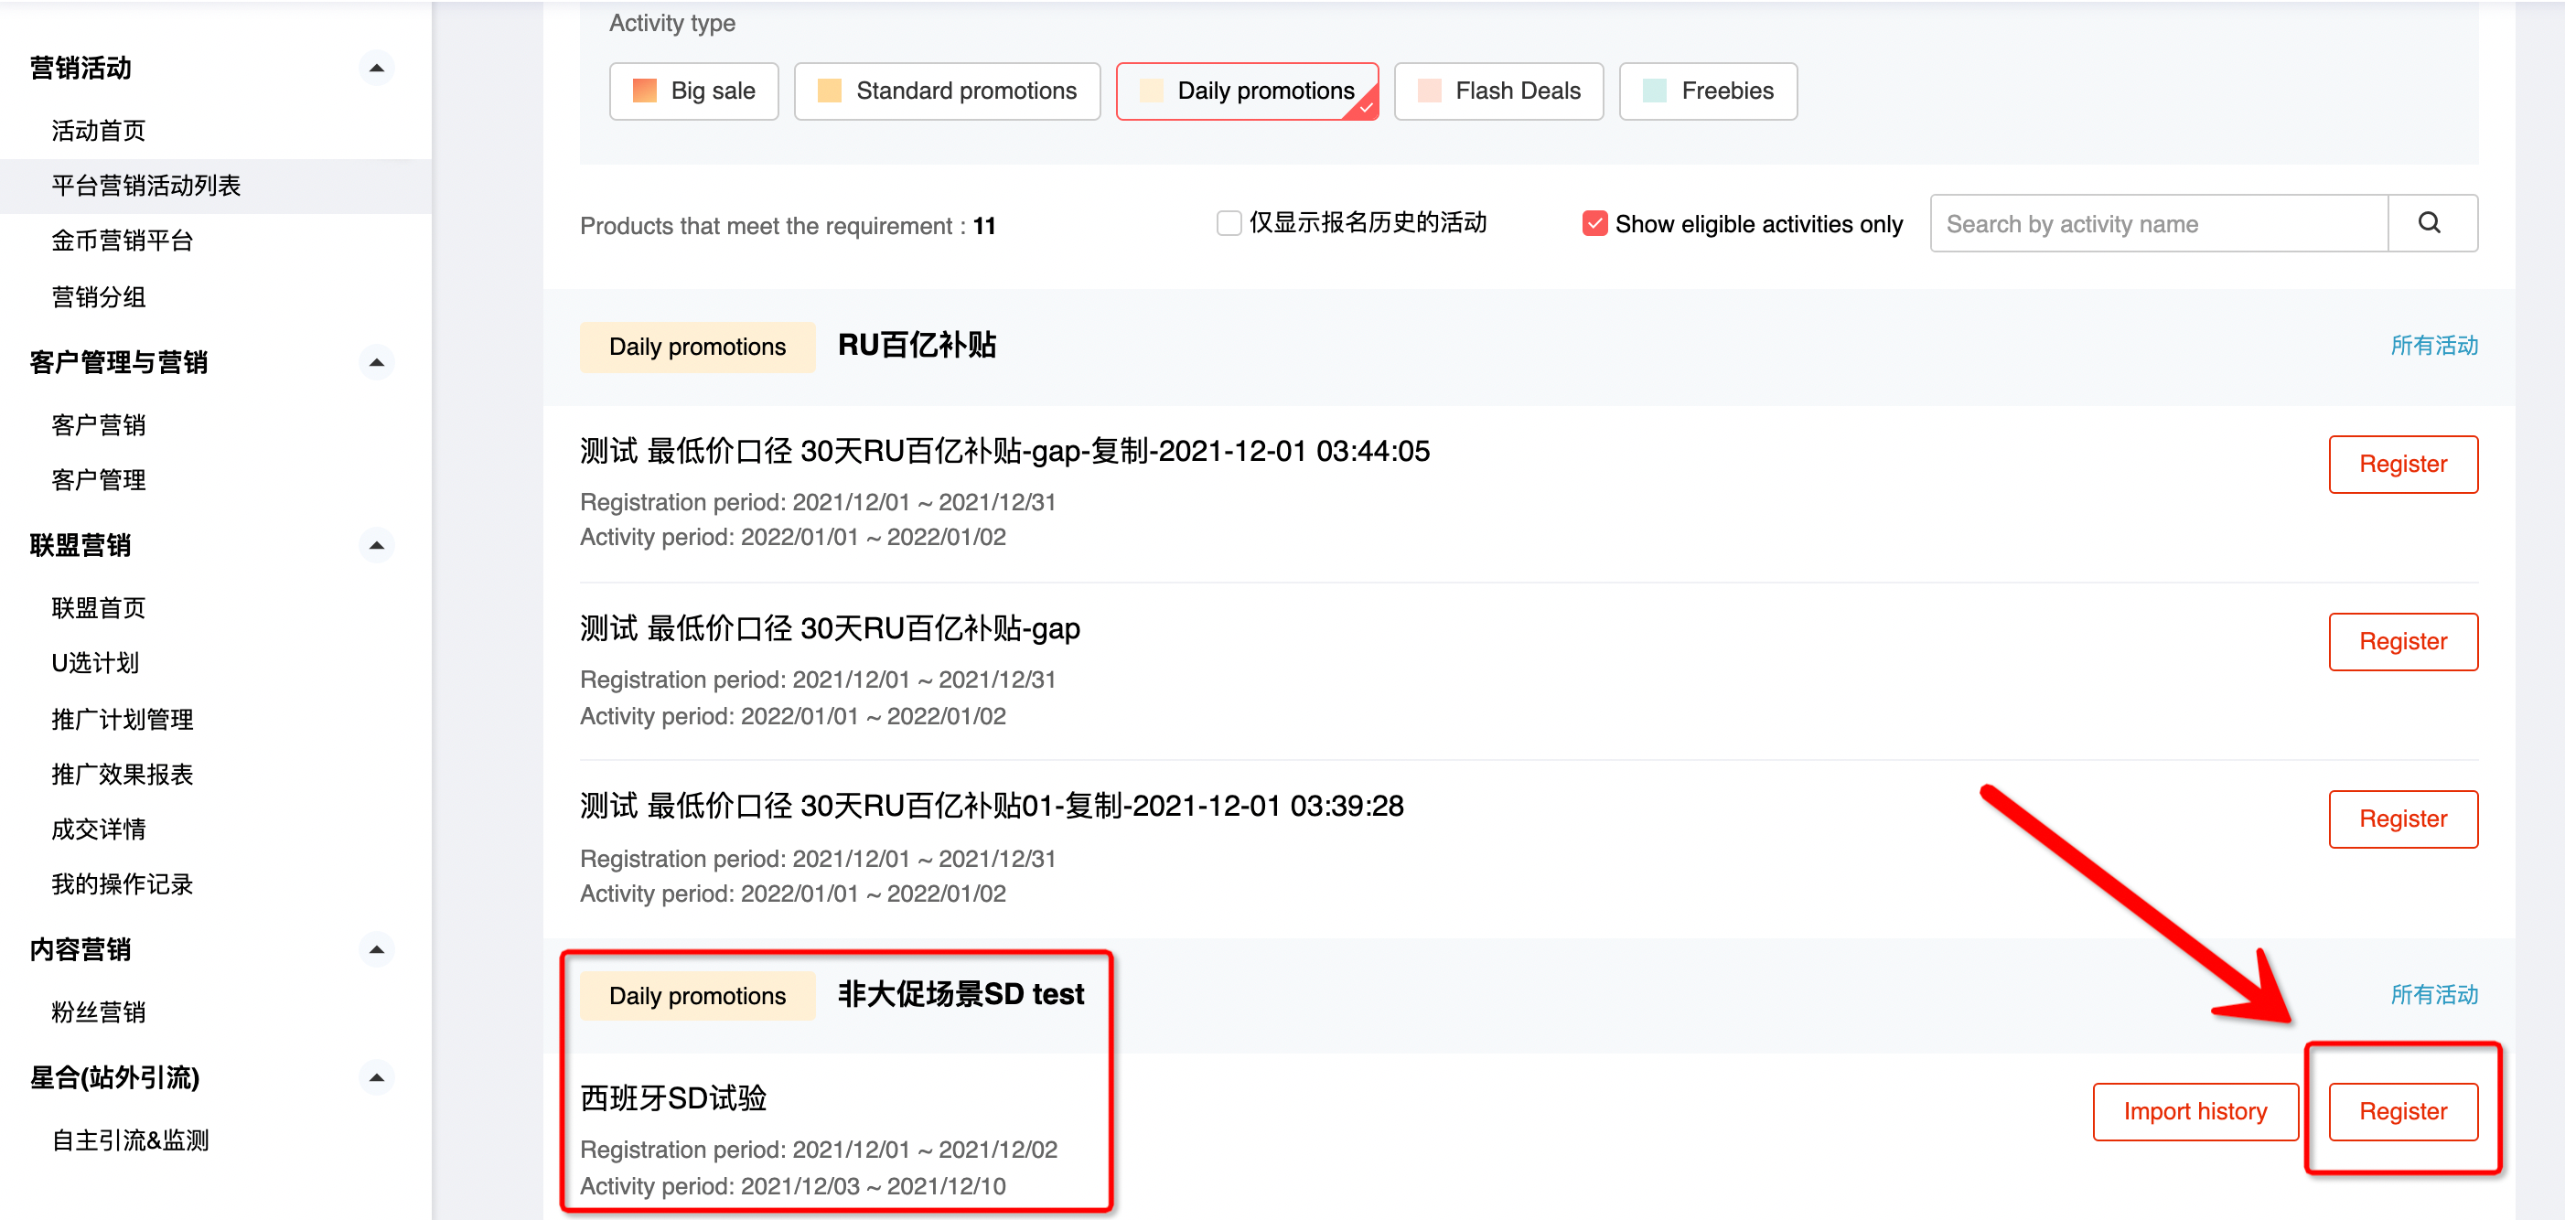Collapse the 联盟营销 sidebar section

pyautogui.click(x=375, y=545)
